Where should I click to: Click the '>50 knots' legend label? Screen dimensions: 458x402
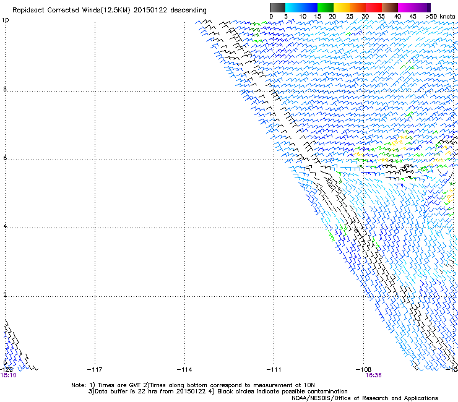click(440, 17)
